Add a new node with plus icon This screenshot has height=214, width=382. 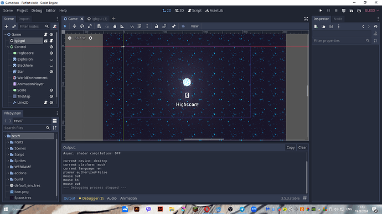click(7, 26)
